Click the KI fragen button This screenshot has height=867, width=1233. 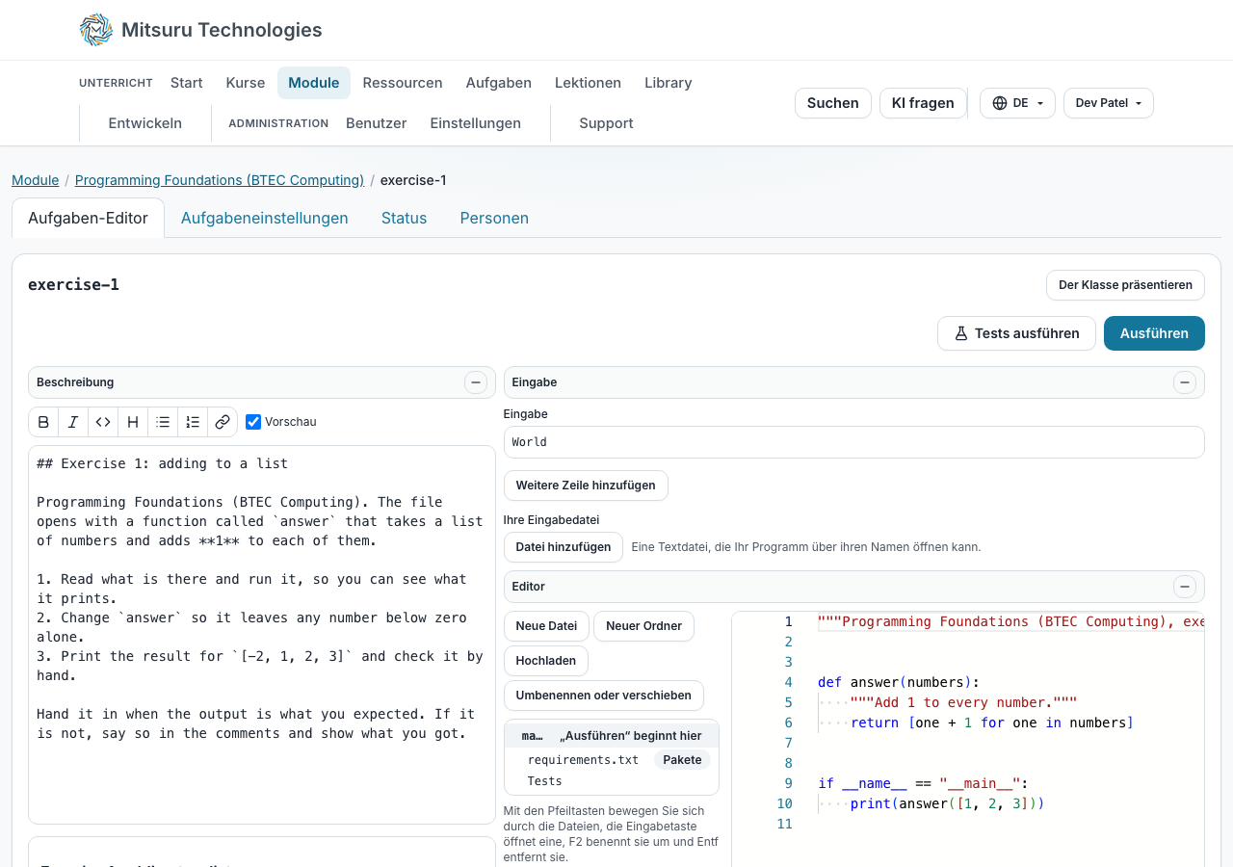tap(923, 103)
